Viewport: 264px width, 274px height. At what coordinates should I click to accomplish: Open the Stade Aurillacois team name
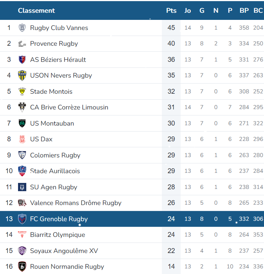[x=55, y=171]
